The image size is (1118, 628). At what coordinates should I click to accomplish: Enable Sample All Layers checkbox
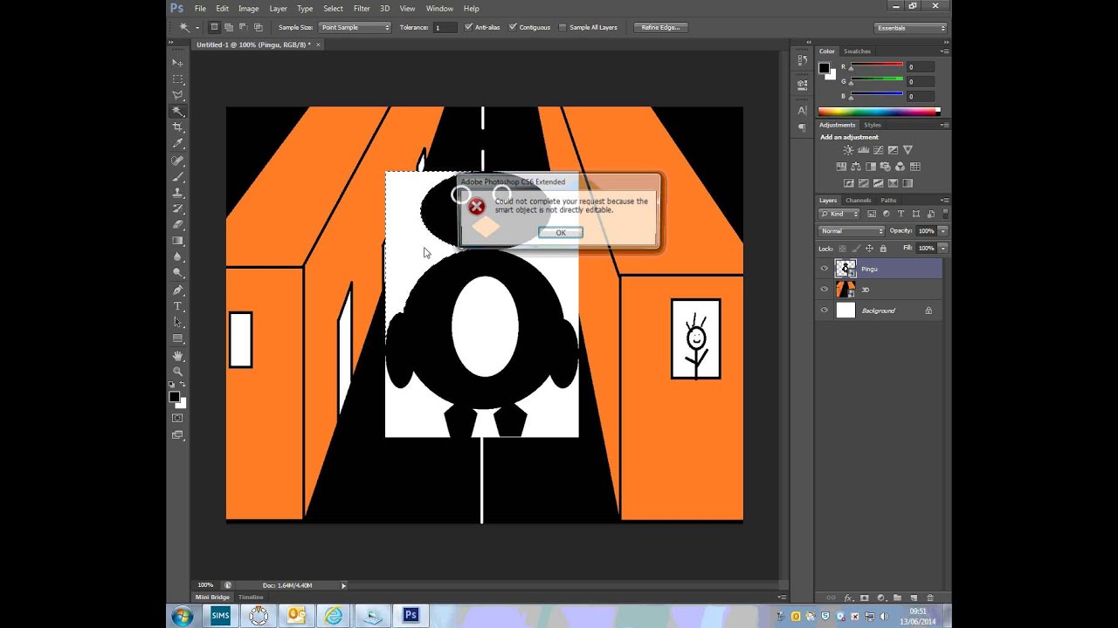coord(562,27)
